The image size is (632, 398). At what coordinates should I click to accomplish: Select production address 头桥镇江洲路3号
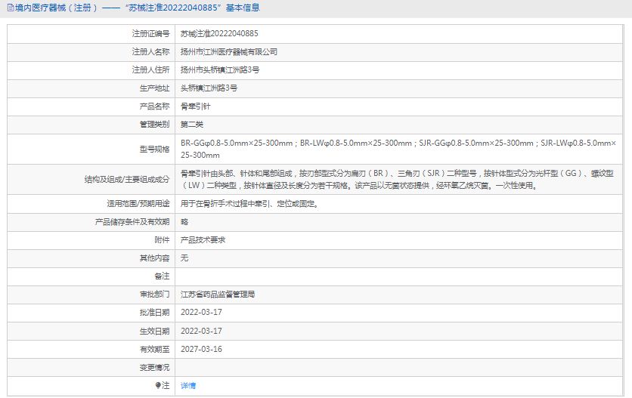[209, 88]
